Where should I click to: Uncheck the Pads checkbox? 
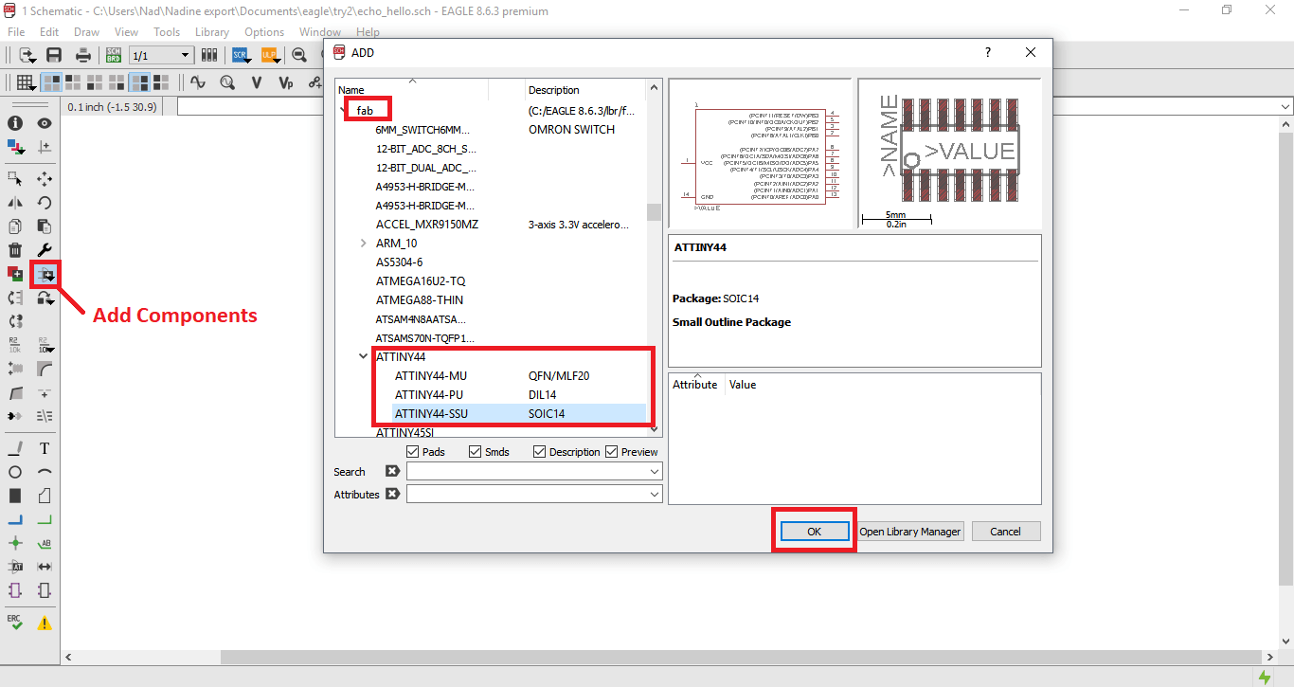pos(413,452)
